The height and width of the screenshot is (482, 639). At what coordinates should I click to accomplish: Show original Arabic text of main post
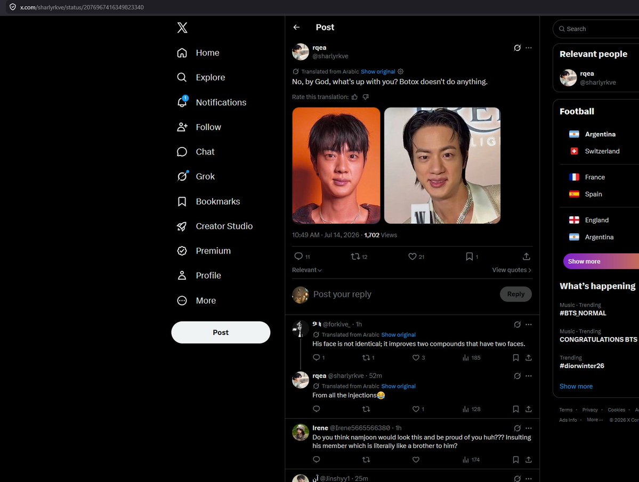point(378,72)
